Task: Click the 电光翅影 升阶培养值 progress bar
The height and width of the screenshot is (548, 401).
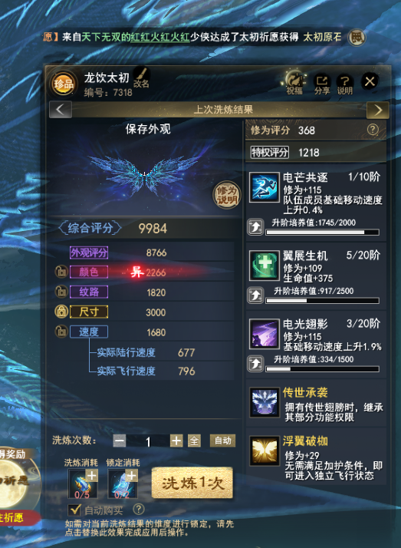Action: point(323,369)
